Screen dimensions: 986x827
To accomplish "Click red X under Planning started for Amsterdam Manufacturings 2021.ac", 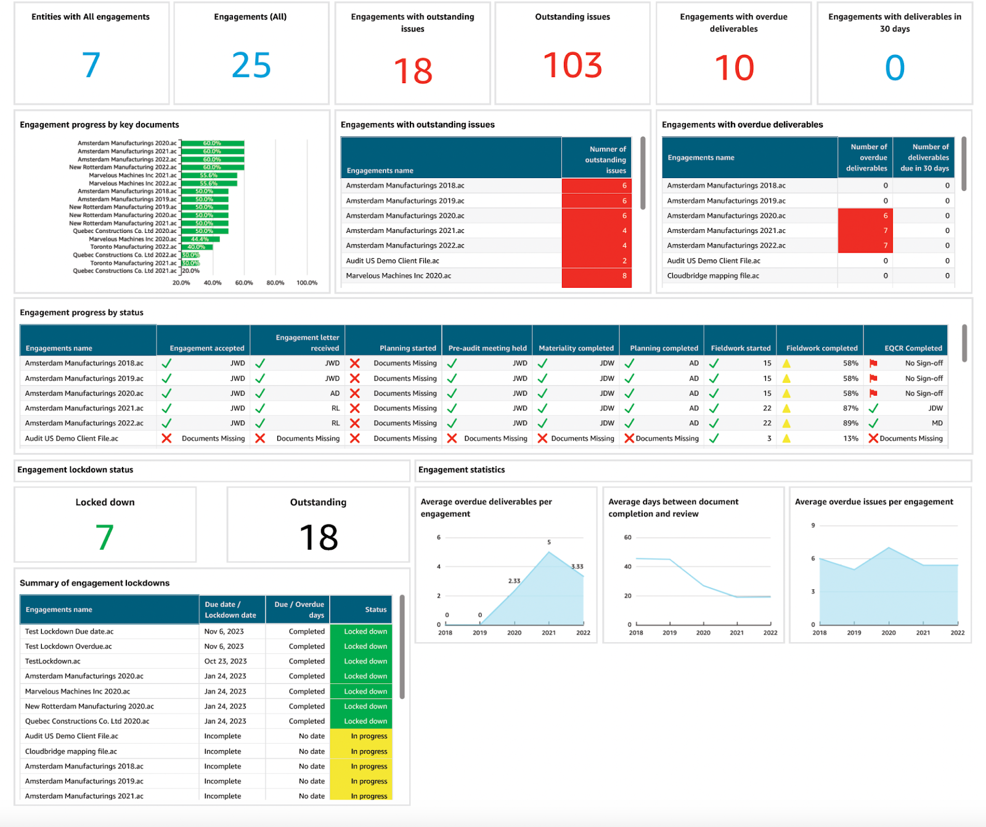I will [x=355, y=408].
